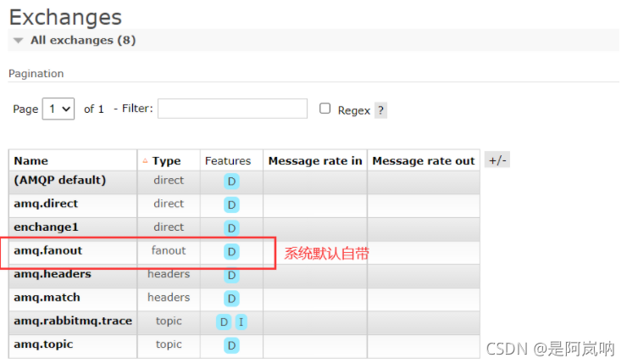Click direct type in enchange1 row

[169, 227]
